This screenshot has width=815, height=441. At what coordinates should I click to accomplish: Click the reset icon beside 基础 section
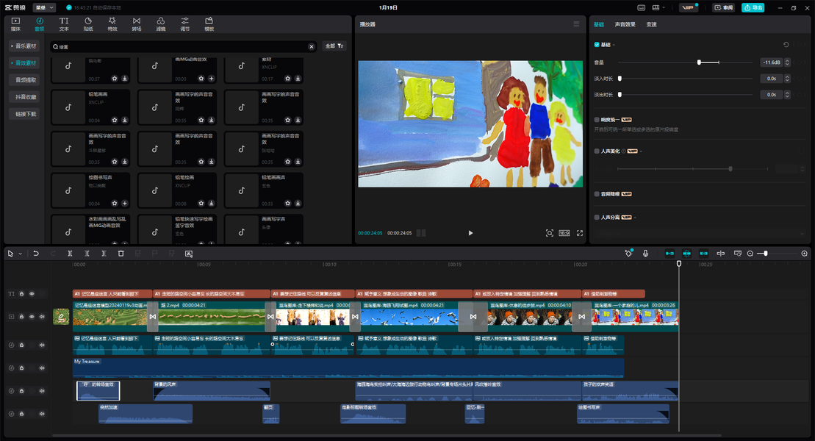pyautogui.click(x=786, y=45)
